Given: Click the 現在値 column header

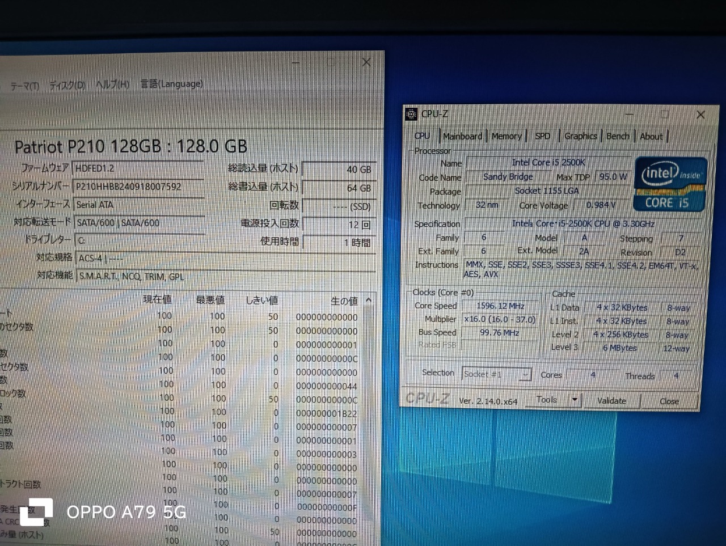Looking at the screenshot, I should point(157,299).
